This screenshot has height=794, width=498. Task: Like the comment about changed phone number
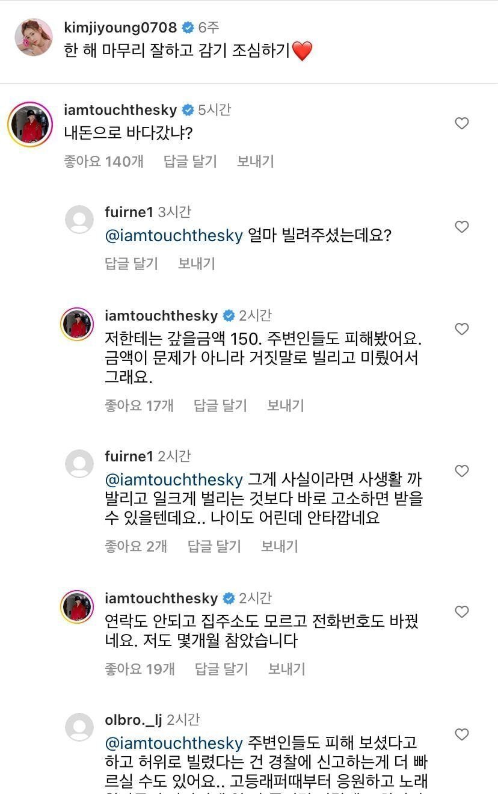462,612
